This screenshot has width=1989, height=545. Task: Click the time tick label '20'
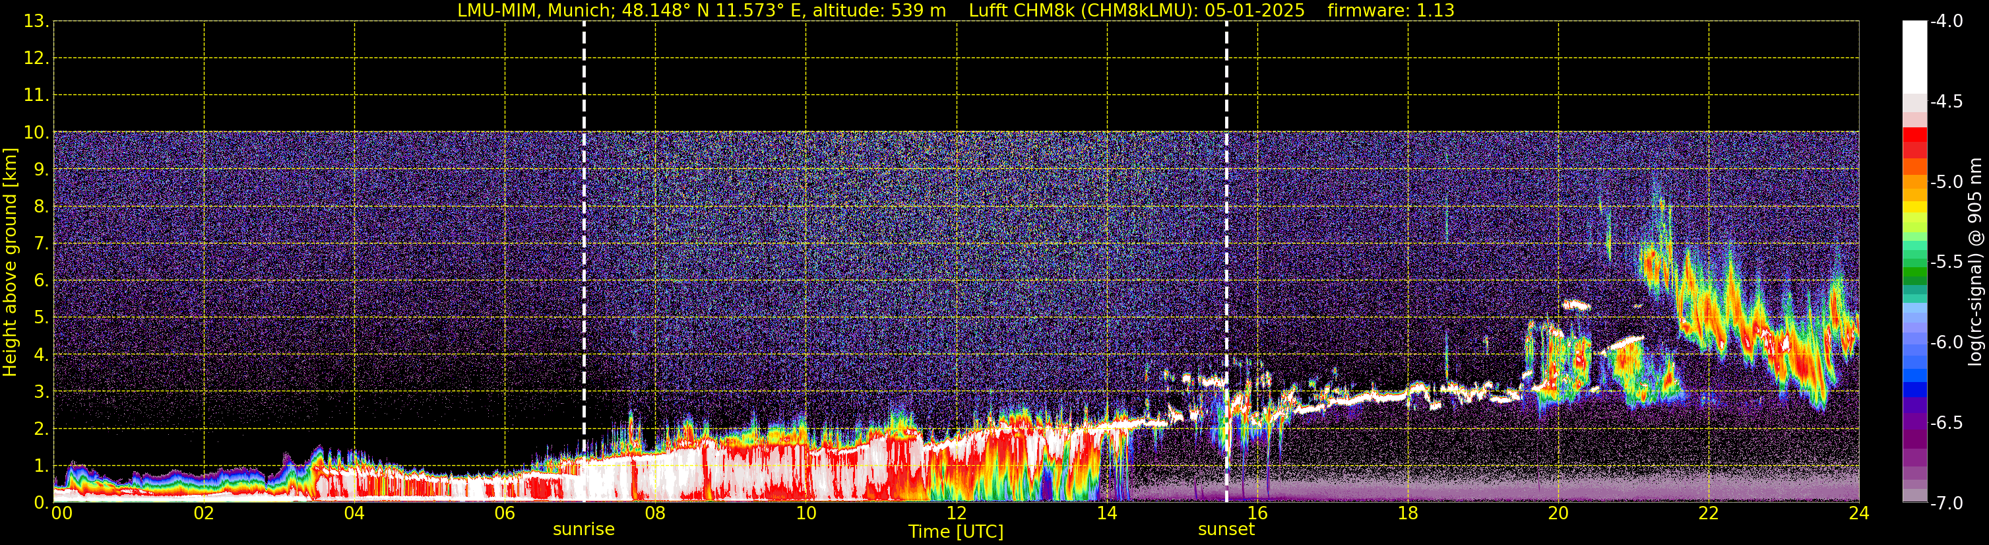point(1558,513)
